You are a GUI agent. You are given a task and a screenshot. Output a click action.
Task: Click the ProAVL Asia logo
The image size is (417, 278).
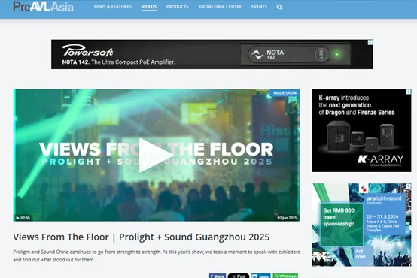point(44,7)
